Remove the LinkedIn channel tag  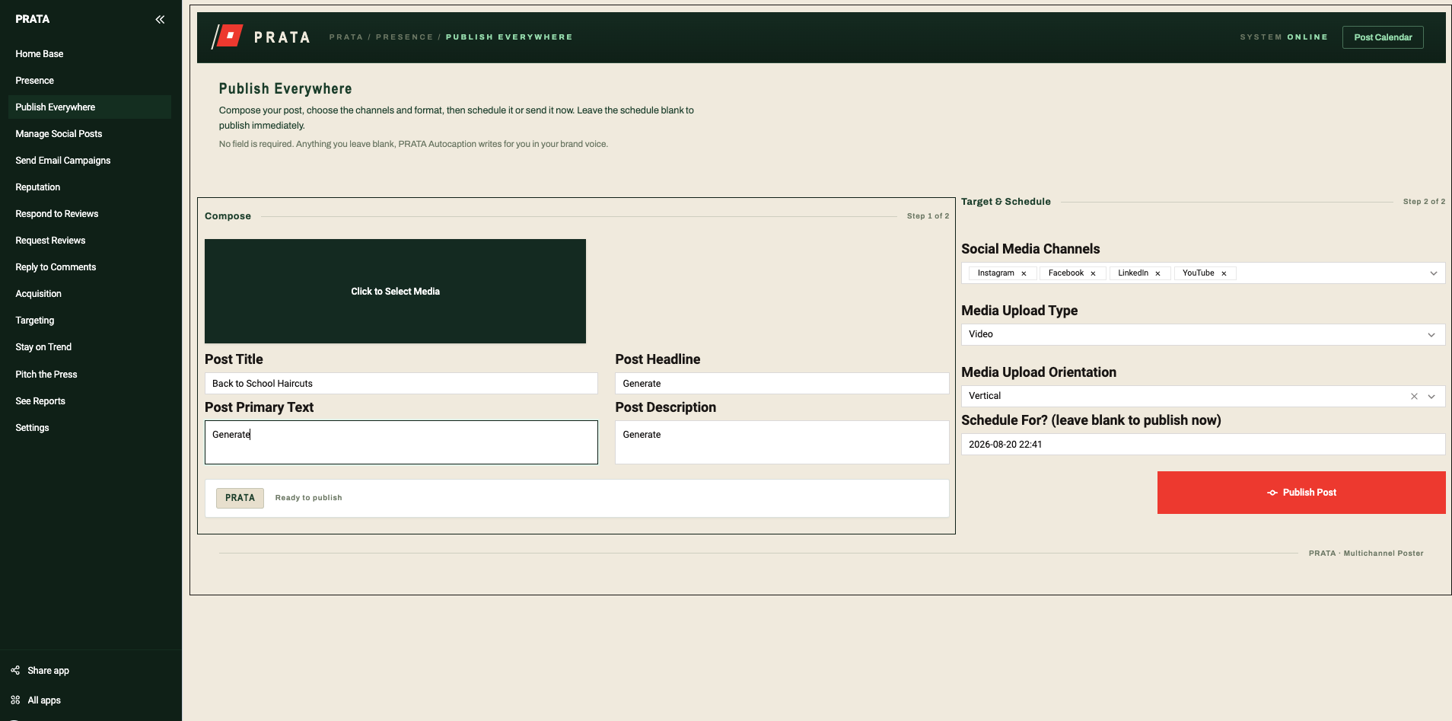pyautogui.click(x=1157, y=273)
